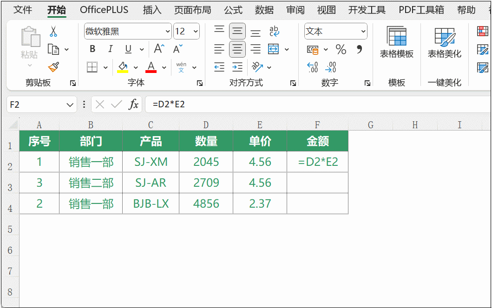Expand the Name Box dropdown
The width and height of the screenshot is (492, 308).
click(70, 105)
